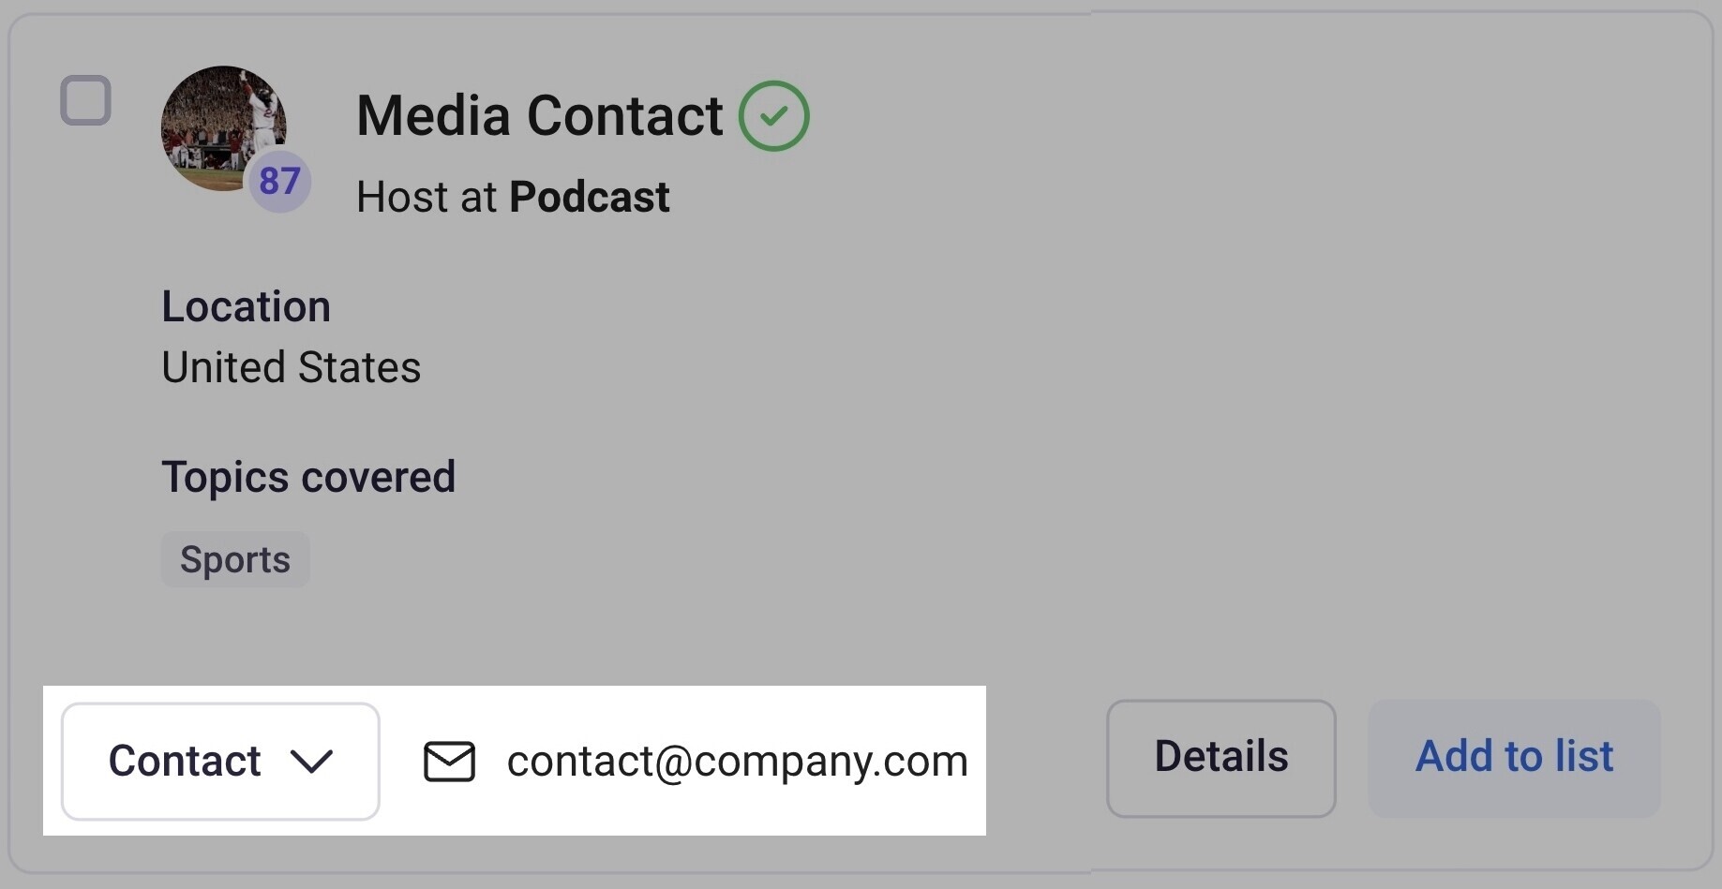Click the United States location text

292,367
